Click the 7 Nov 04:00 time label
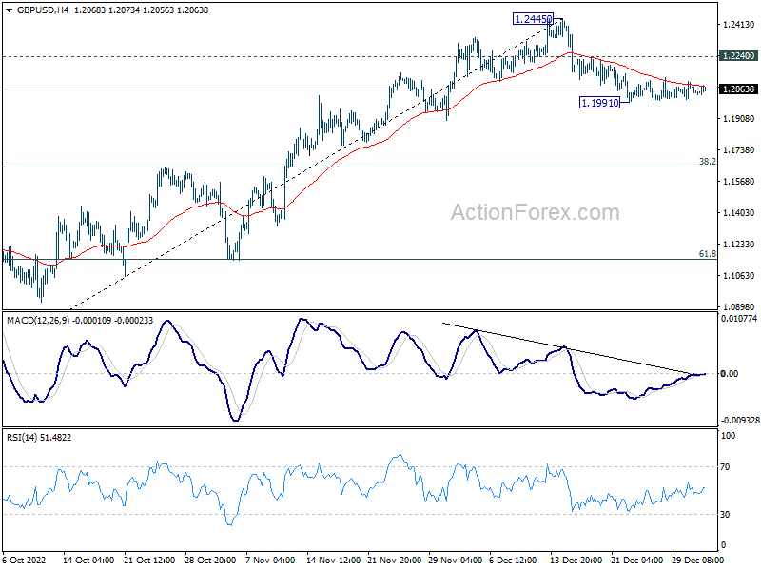This screenshot has width=761, height=571. coord(270,560)
